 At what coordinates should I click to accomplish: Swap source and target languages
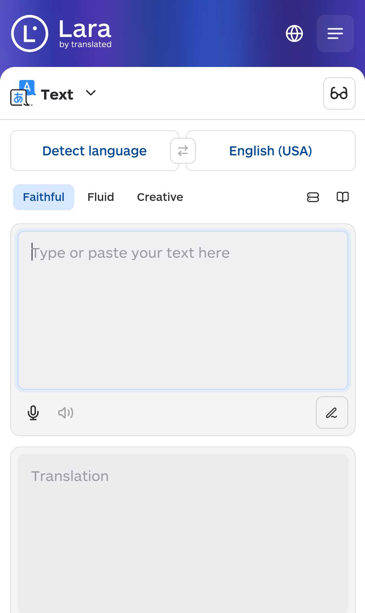click(x=183, y=151)
